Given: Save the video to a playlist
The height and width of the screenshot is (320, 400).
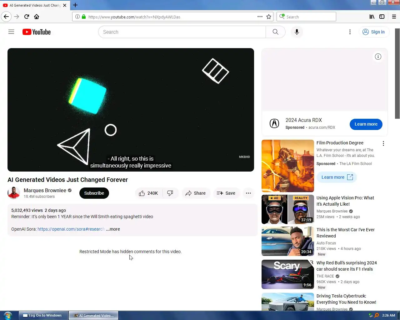Looking at the screenshot, I should pos(226,193).
